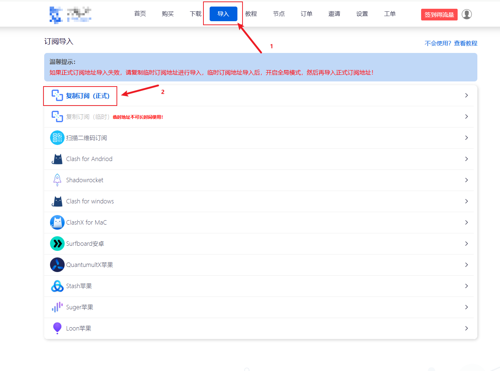Click the QR code scan icon
The width and height of the screenshot is (500, 371).
[57, 138]
